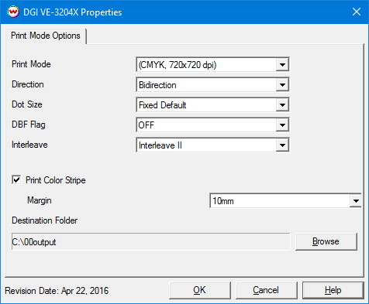Close the DGI VE-3204X Properties dialog
This screenshot has height=304, width=369.
357,12
